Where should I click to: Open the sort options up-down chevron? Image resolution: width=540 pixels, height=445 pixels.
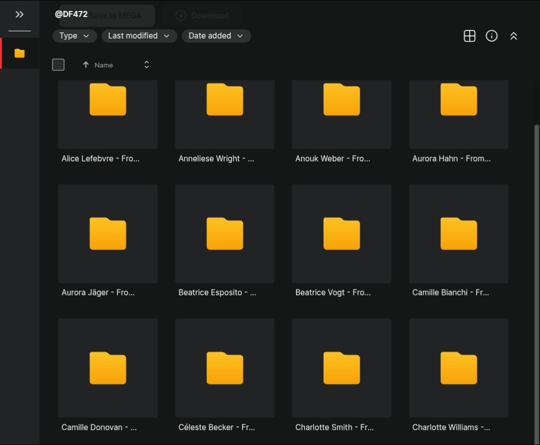tap(146, 64)
